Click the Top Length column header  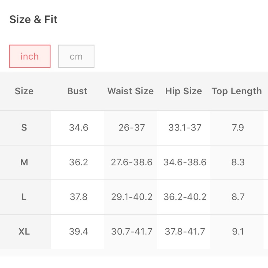tap(237, 91)
